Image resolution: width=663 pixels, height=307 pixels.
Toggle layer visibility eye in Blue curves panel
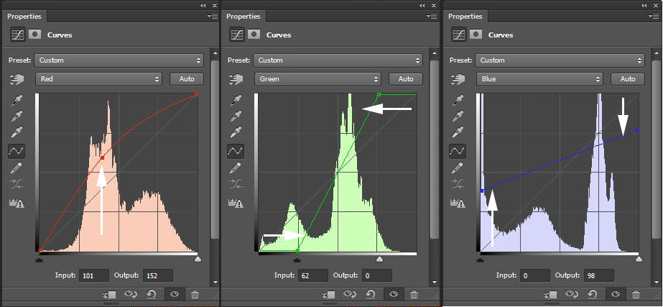point(614,294)
